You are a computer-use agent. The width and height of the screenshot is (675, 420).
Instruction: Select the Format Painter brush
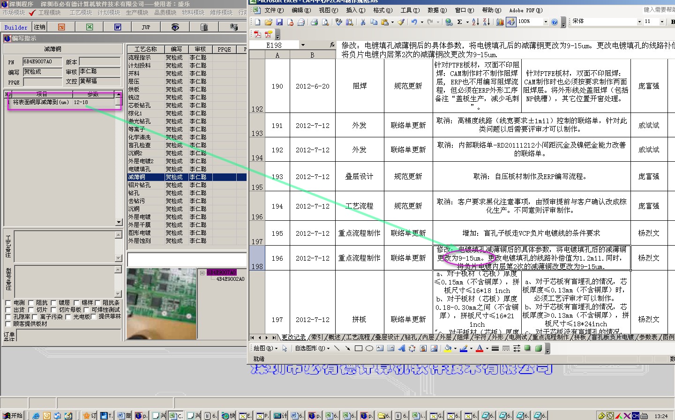(401, 22)
